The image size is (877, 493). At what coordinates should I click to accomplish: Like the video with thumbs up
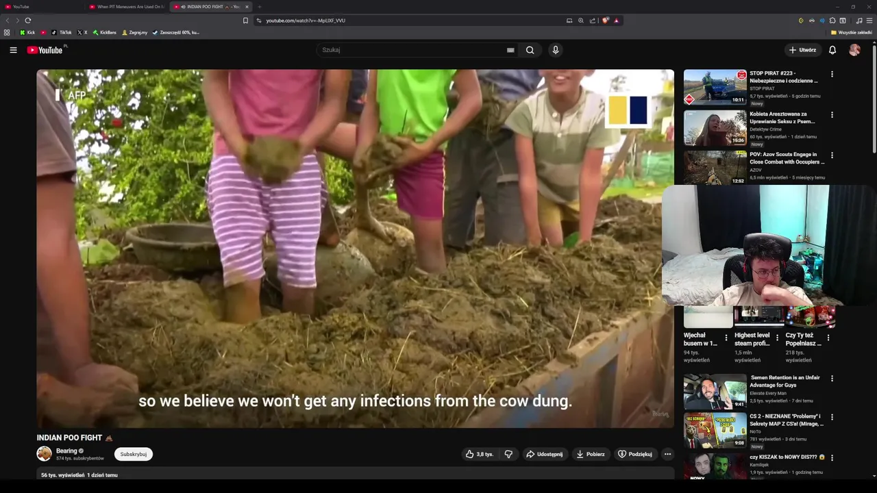point(479,454)
